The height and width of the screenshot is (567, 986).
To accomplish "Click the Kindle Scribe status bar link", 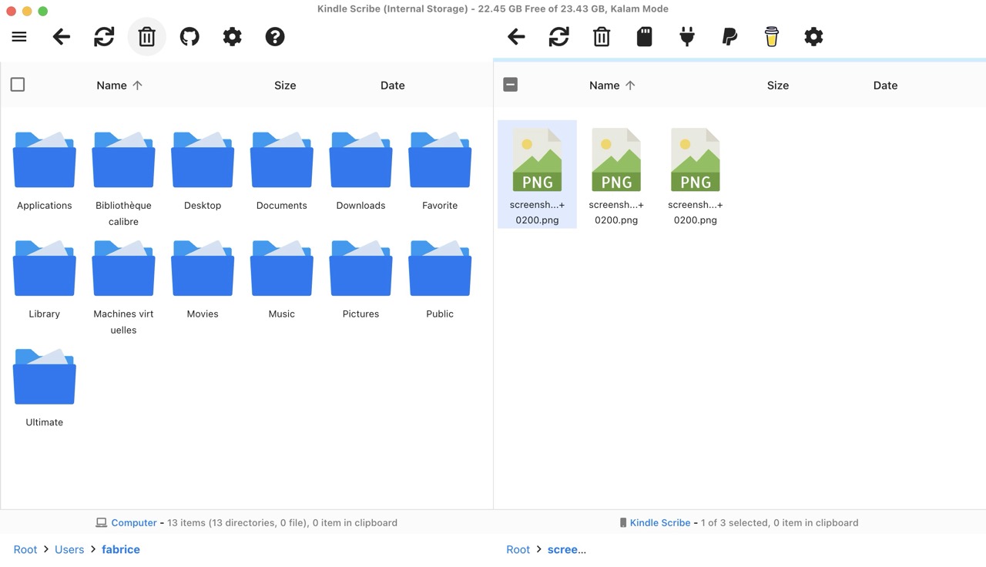I will [x=660, y=522].
